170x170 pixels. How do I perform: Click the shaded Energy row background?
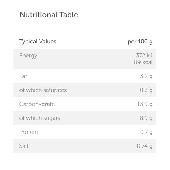pos(85,59)
